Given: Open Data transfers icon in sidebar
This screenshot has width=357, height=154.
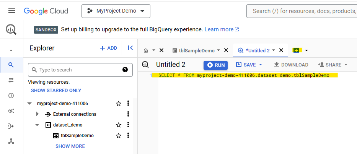Looking at the screenshot, I should [x=11, y=80].
